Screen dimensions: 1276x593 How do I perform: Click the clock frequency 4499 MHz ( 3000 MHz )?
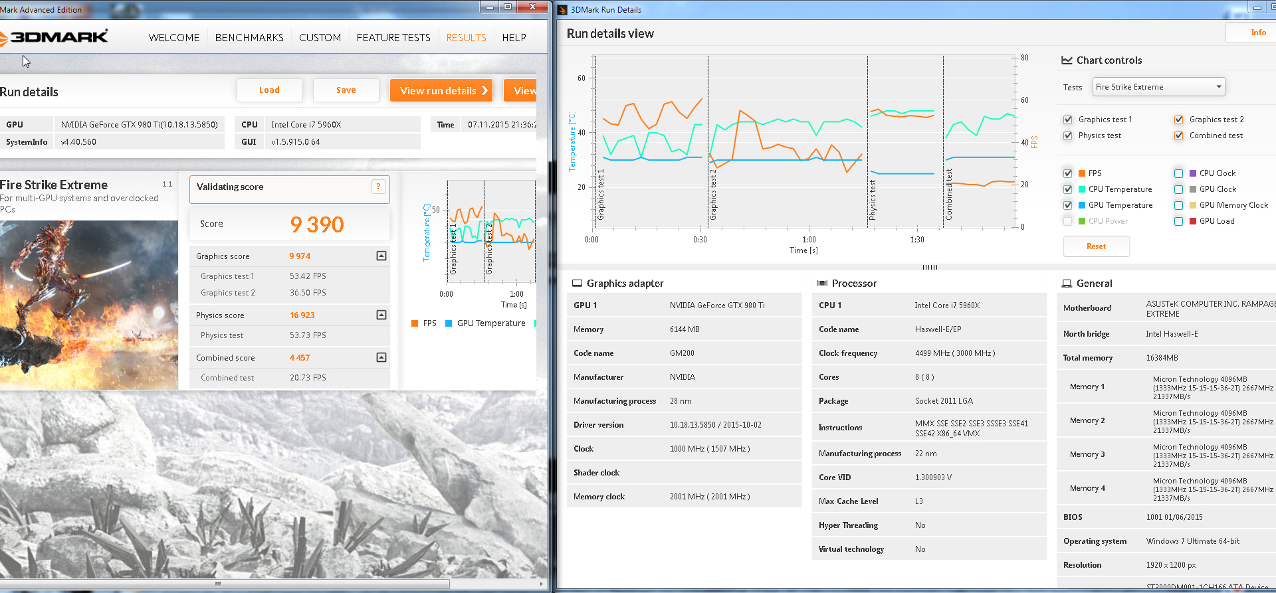pyautogui.click(x=955, y=353)
